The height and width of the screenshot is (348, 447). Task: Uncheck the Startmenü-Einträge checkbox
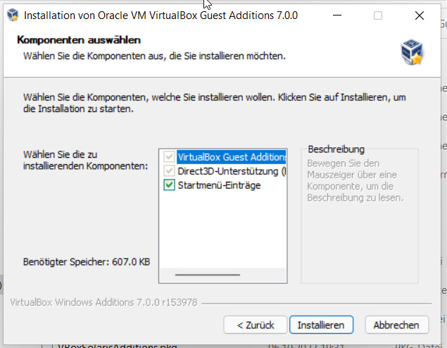pyautogui.click(x=170, y=185)
